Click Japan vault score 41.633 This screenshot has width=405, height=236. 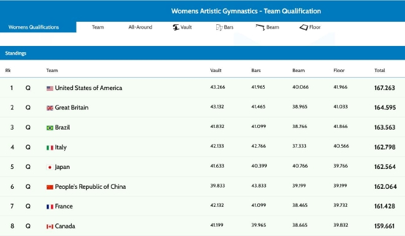click(x=217, y=166)
